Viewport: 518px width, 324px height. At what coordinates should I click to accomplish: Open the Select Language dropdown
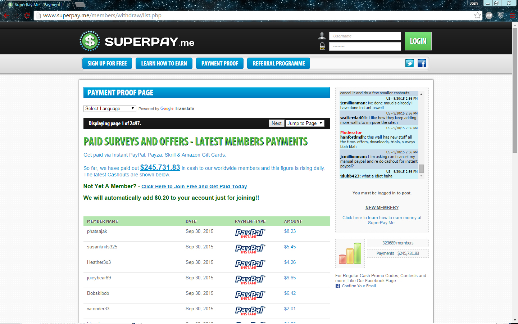pyautogui.click(x=110, y=108)
